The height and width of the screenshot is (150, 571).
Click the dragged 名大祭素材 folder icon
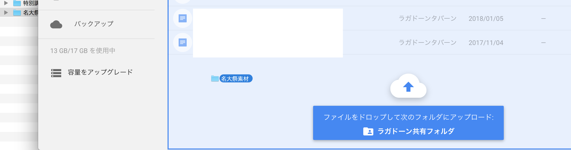coord(215,79)
